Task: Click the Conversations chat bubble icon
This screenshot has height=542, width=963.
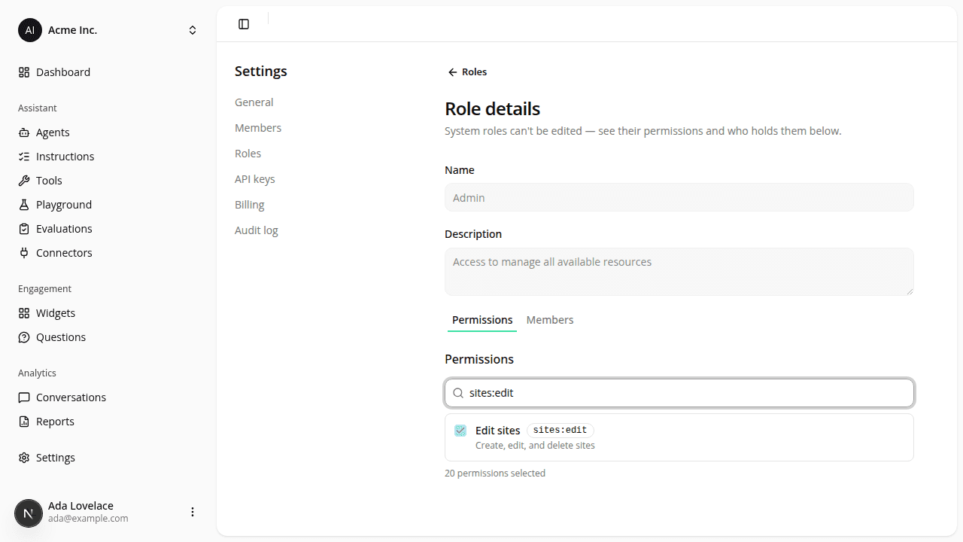Action: point(24,397)
